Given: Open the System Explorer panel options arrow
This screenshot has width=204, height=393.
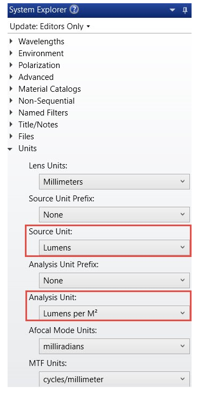Looking at the screenshot, I should click(x=172, y=10).
